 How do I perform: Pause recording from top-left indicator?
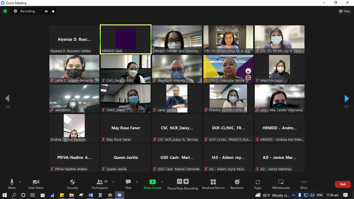(x=46, y=11)
